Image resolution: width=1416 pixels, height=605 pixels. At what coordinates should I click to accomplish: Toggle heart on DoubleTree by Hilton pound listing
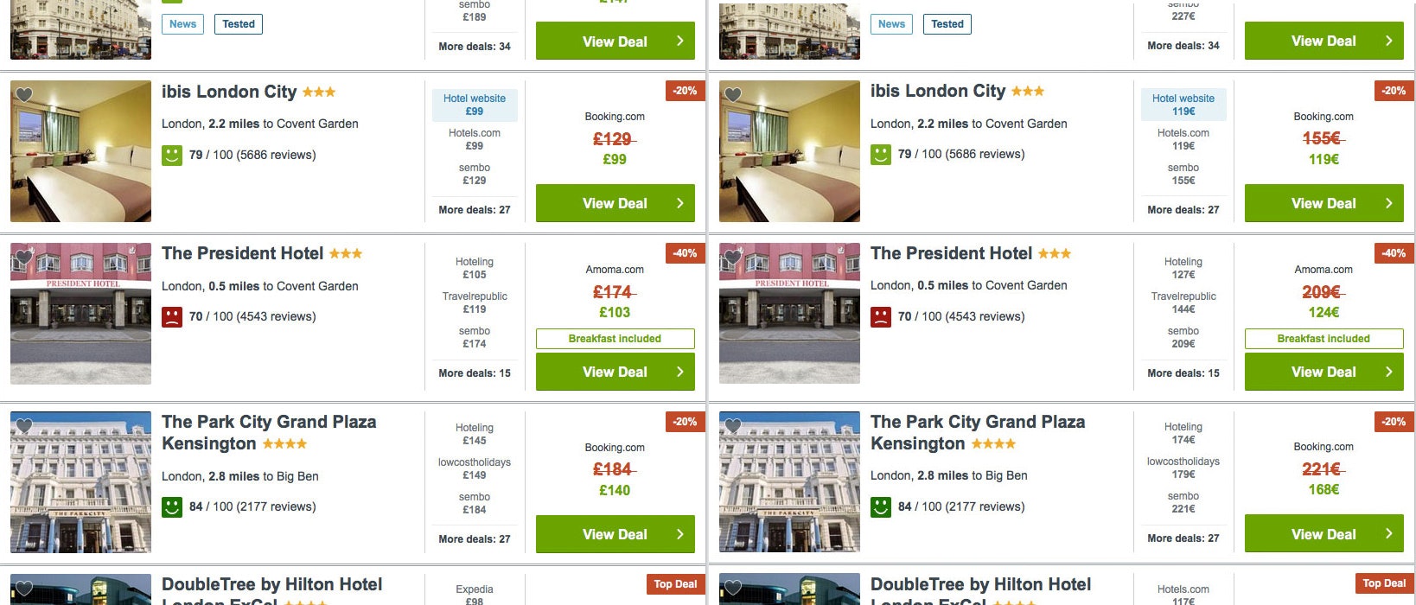pos(24,588)
